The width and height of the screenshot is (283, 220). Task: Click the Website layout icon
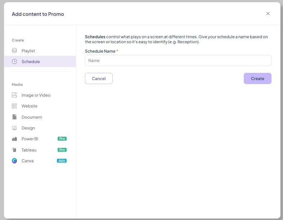(x=14, y=106)
